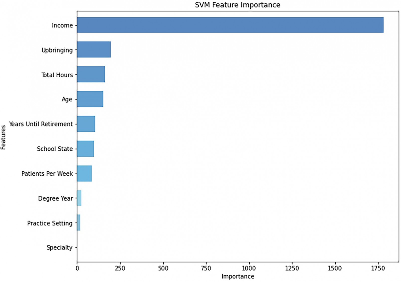Select the 1750 x-axis tick label
This screenshot has height=282, width=401.
(x=378, y=268)
